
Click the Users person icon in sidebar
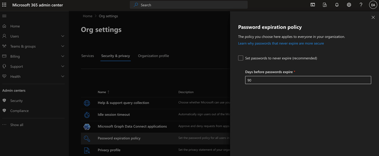(4, 36)
